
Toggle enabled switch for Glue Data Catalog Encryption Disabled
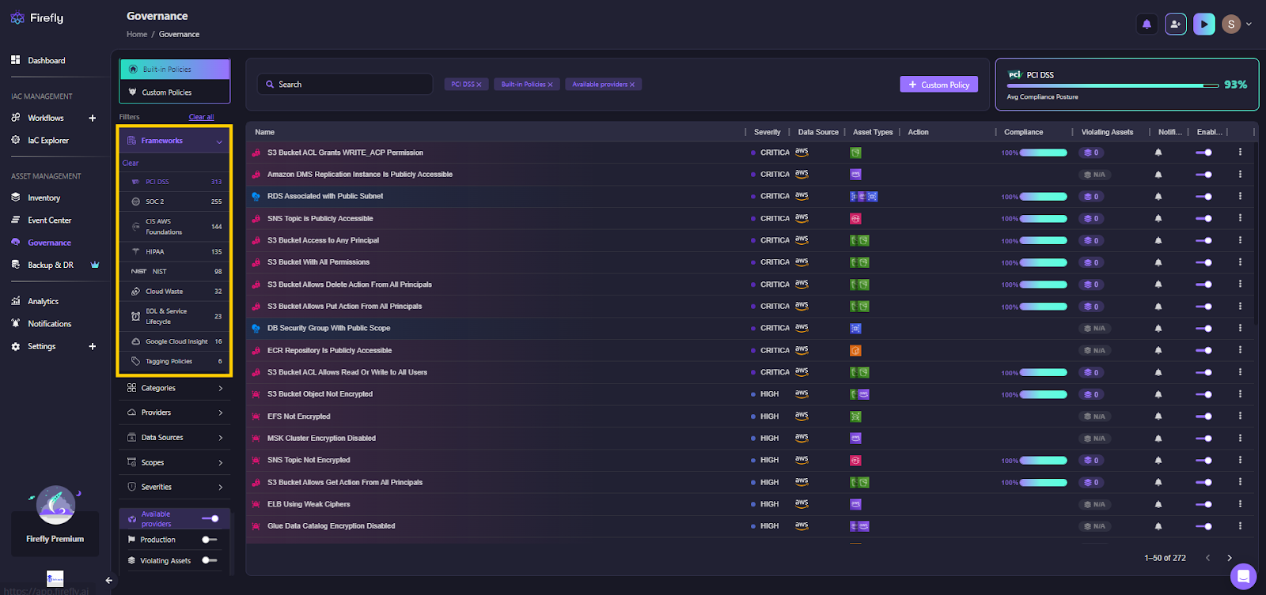(x=1203, y=526)
